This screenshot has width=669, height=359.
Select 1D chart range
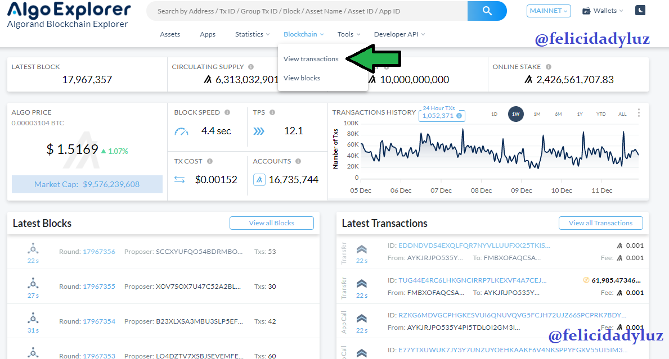tap(494, 114)
